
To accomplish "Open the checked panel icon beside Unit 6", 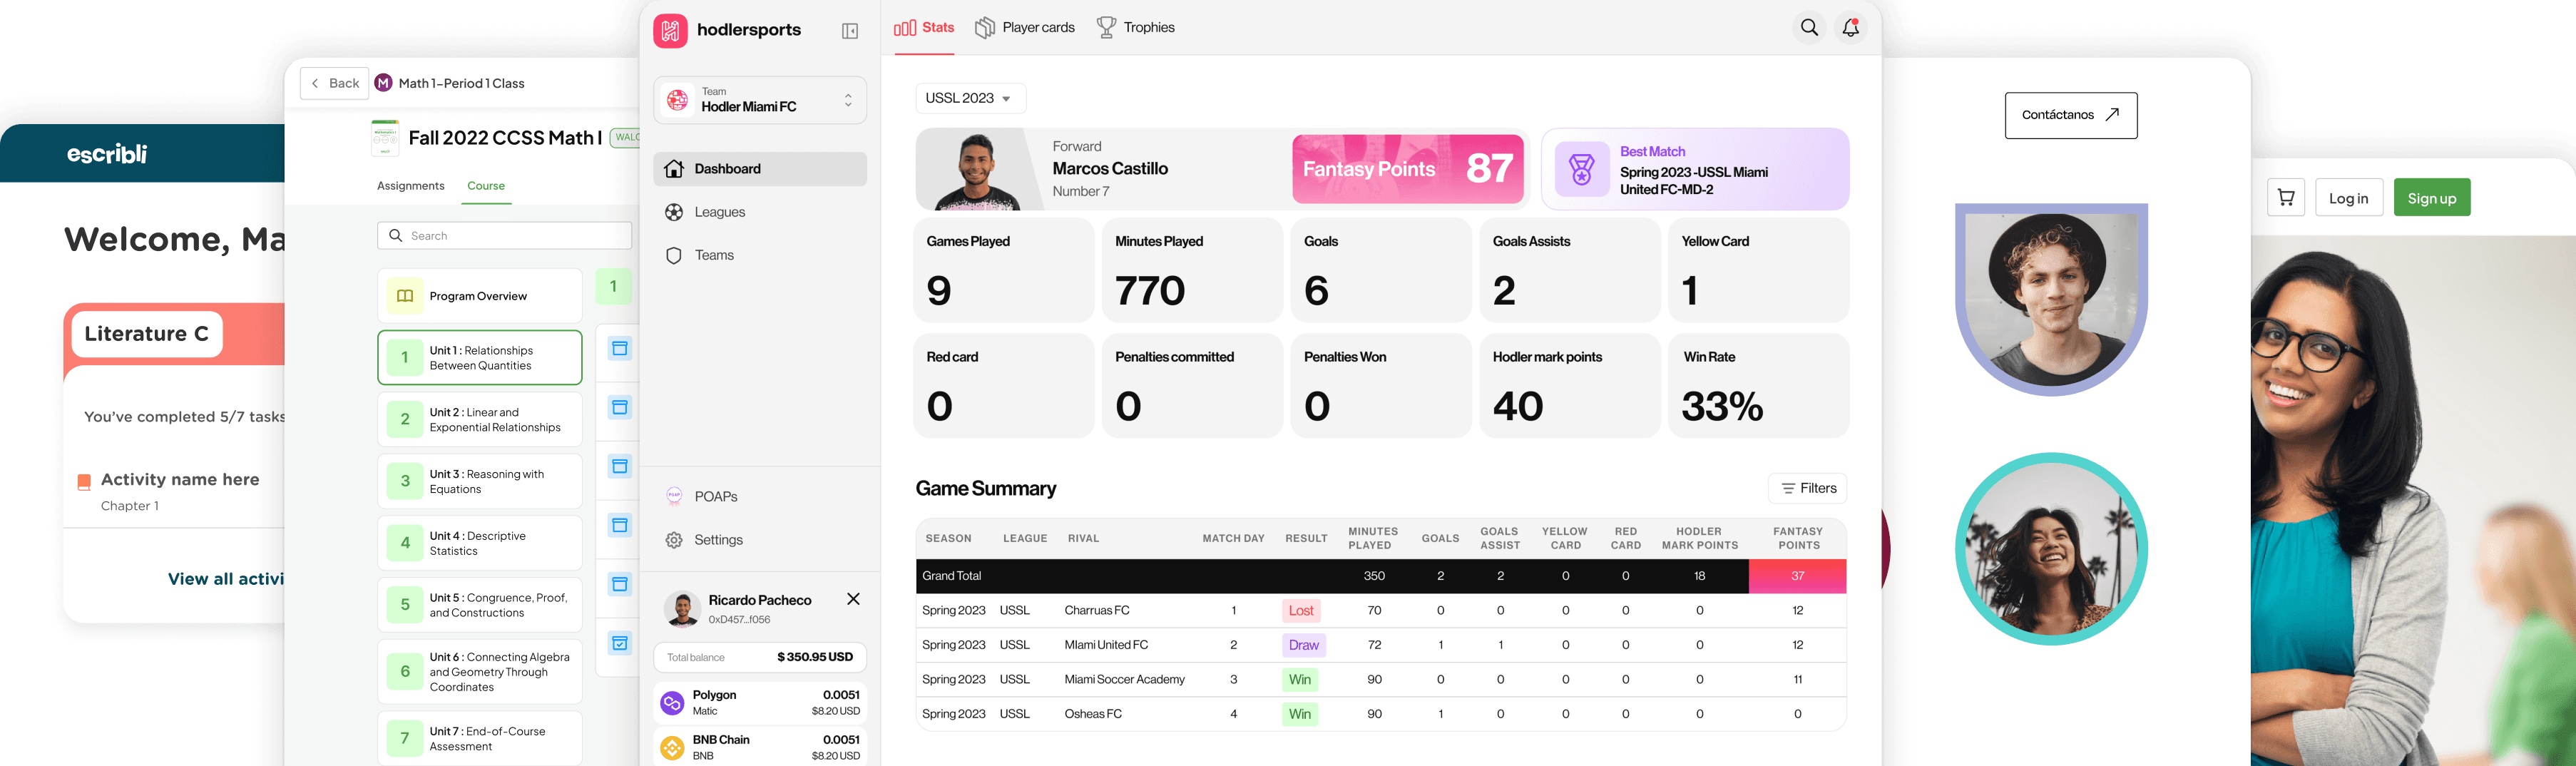I will [620, 643].
